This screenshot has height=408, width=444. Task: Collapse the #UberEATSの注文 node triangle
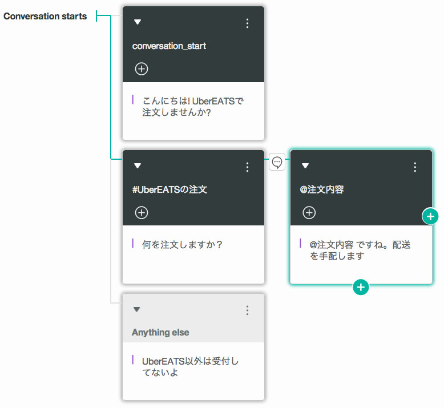[x=138, y=165]
